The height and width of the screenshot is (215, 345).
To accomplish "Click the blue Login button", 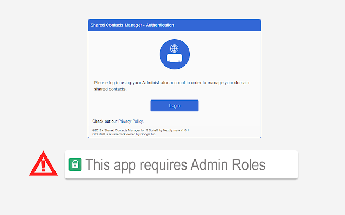I will tap(175, 105).
